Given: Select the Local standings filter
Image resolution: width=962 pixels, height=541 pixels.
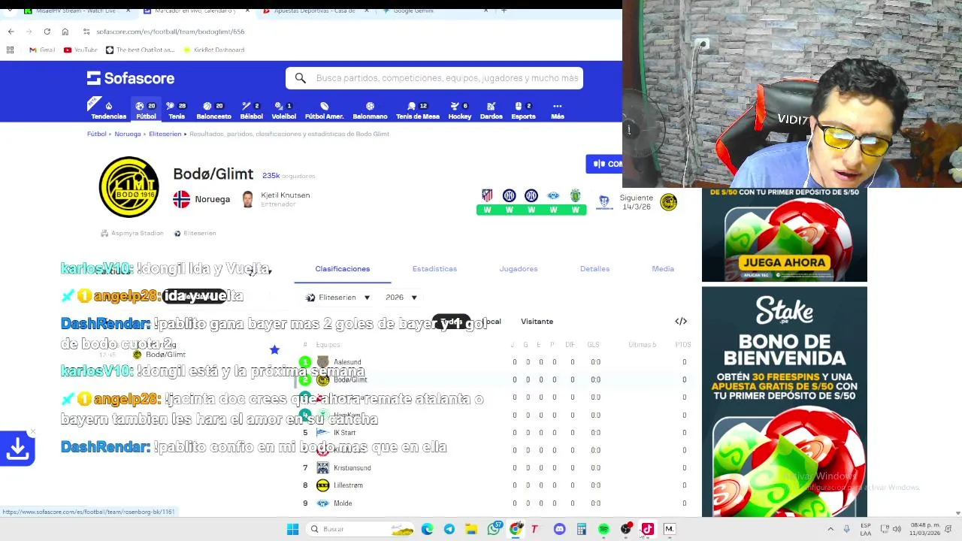Looking at the screenshot, I should [x=492, y=322].
